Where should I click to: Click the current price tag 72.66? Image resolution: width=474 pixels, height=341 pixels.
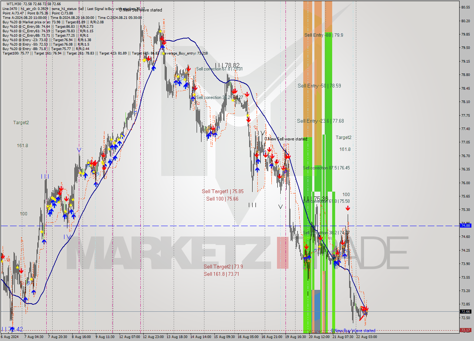[465, 312]
